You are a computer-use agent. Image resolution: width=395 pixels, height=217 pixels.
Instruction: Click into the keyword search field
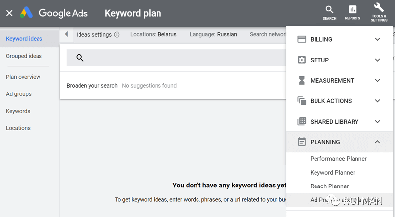coord(176,58)
